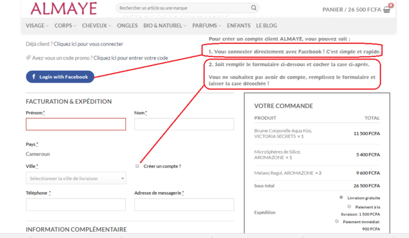Click the 9 600 FCFA price
This screenshot has height=238, width=409.
point(368,173)
